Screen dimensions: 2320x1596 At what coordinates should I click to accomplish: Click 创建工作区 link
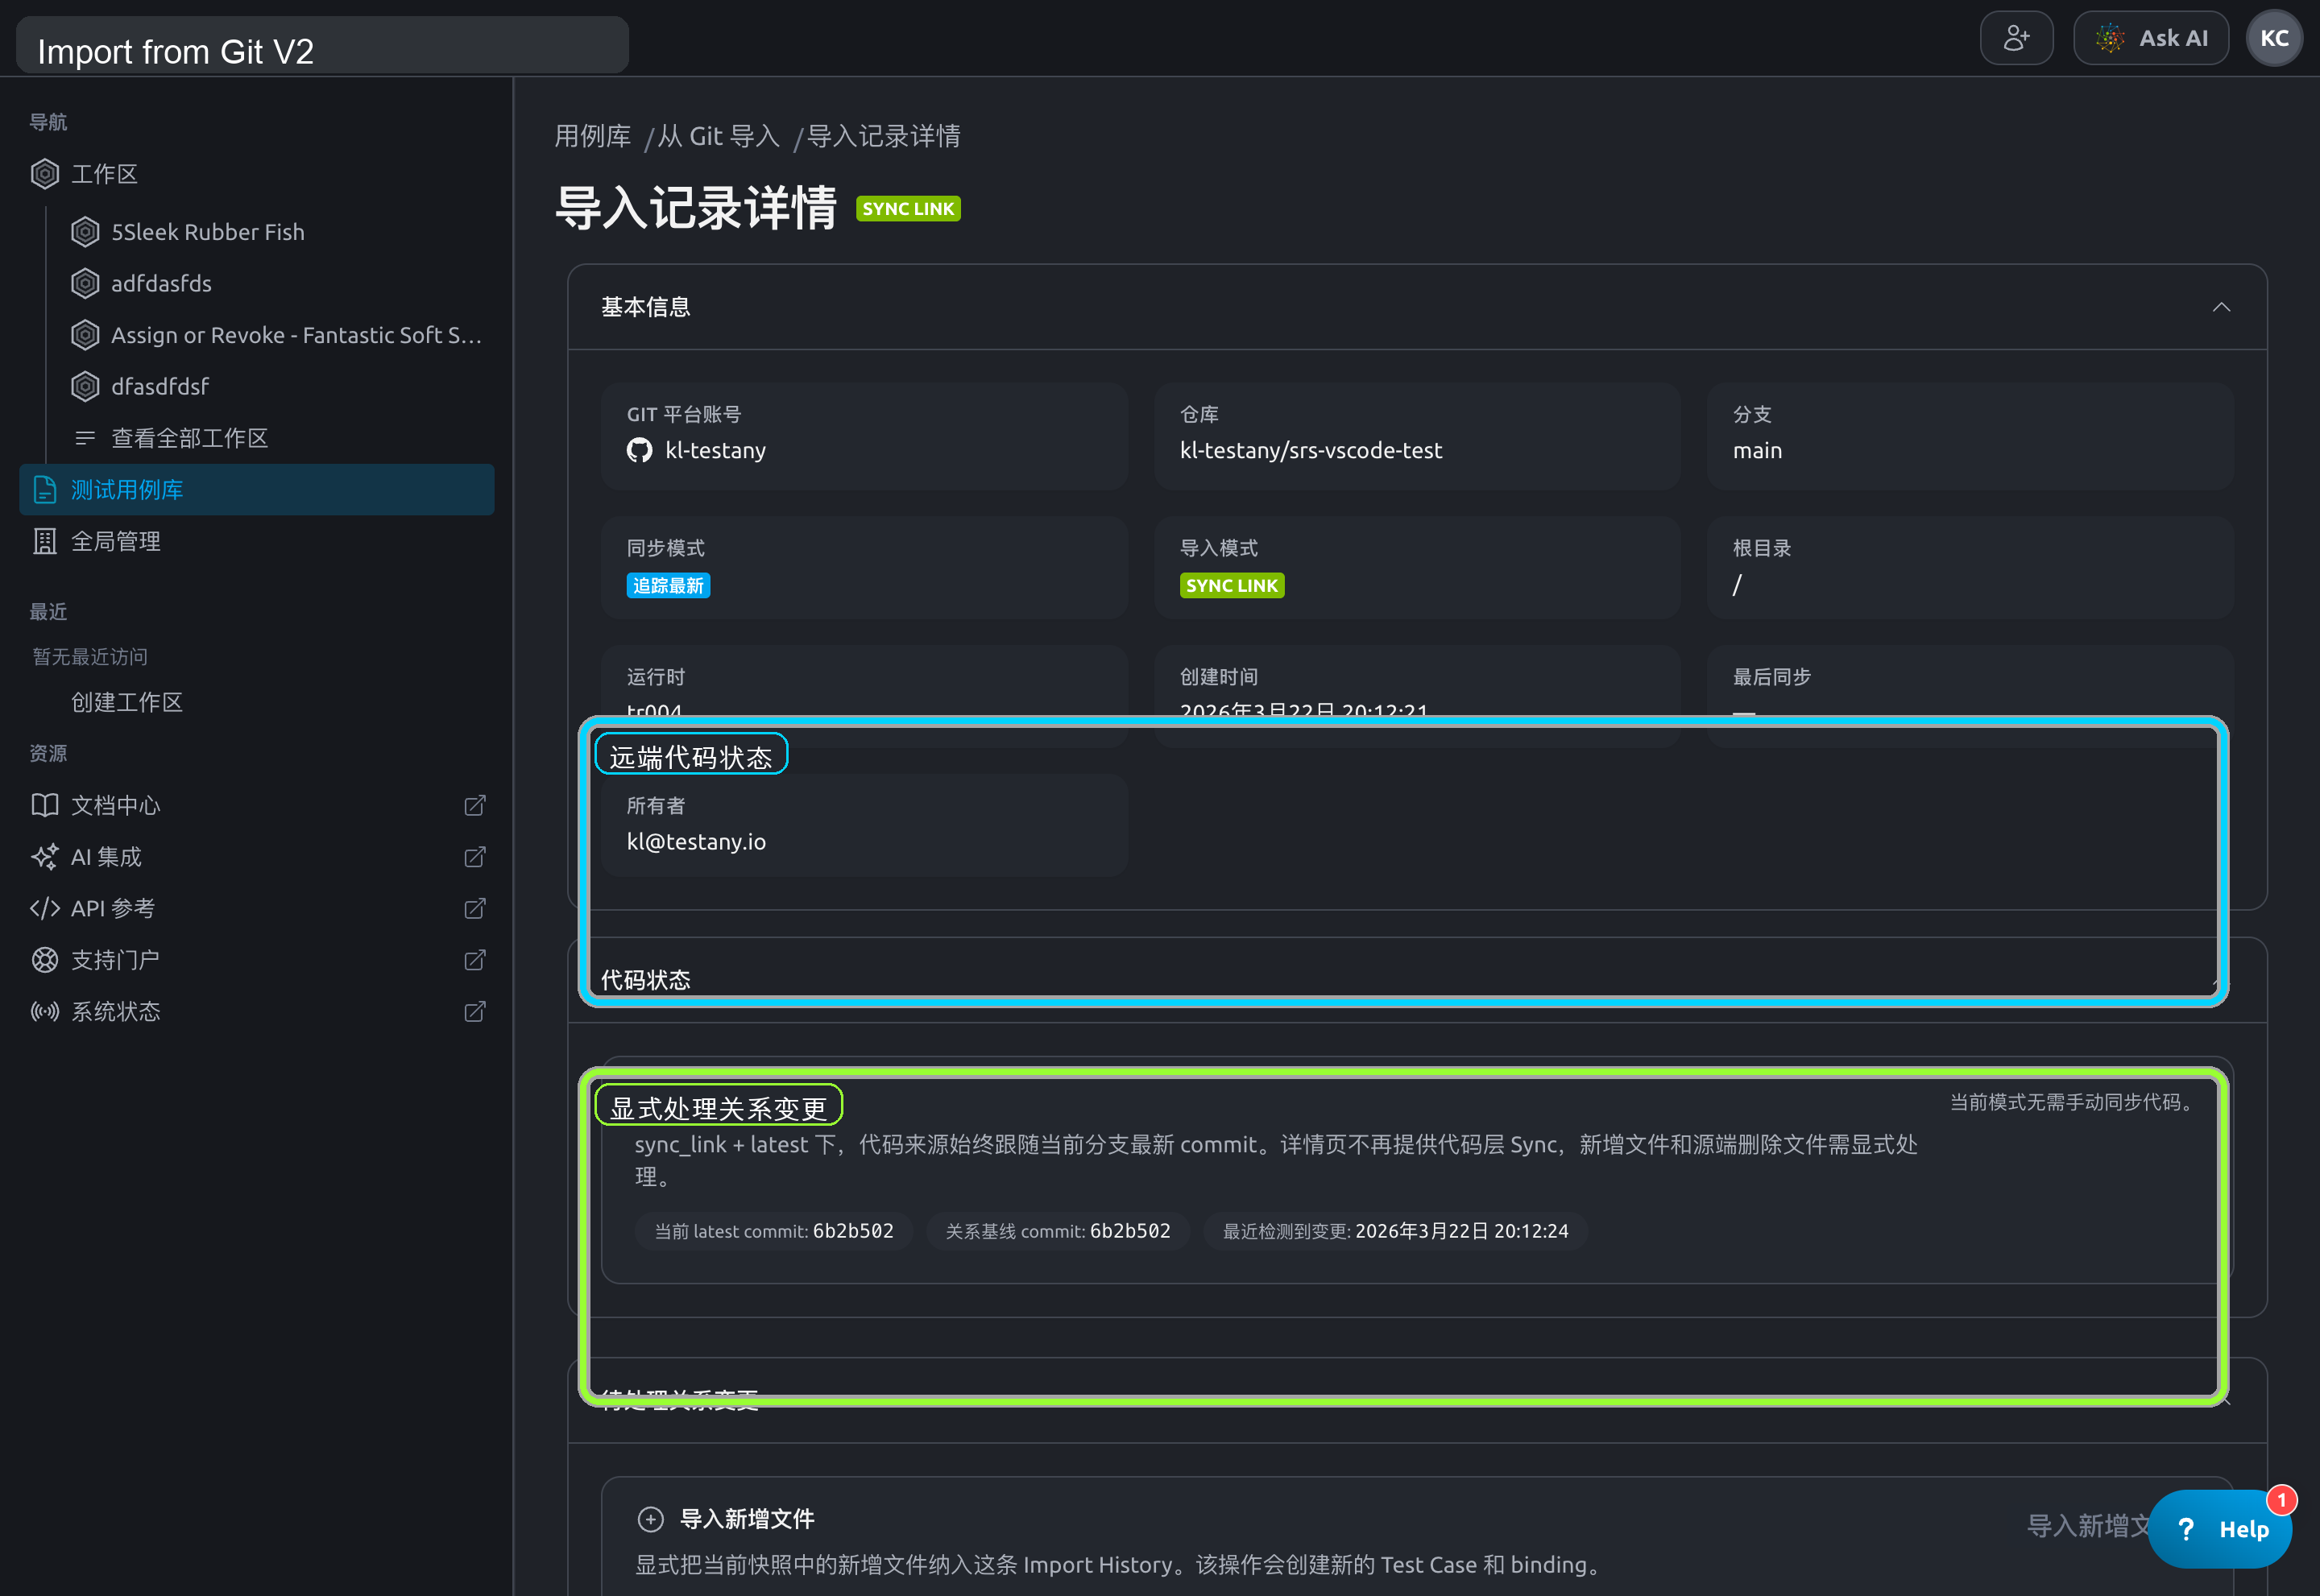click(x=127, y=702)
